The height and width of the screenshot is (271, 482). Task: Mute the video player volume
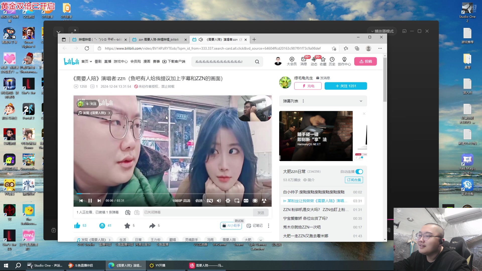click(x=219, y=201)
